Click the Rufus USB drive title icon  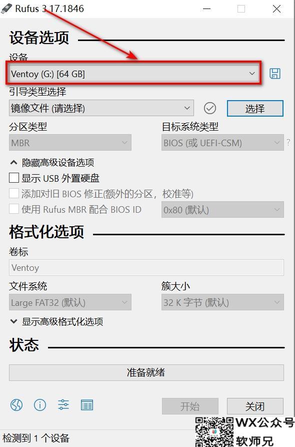pos(6,9)
